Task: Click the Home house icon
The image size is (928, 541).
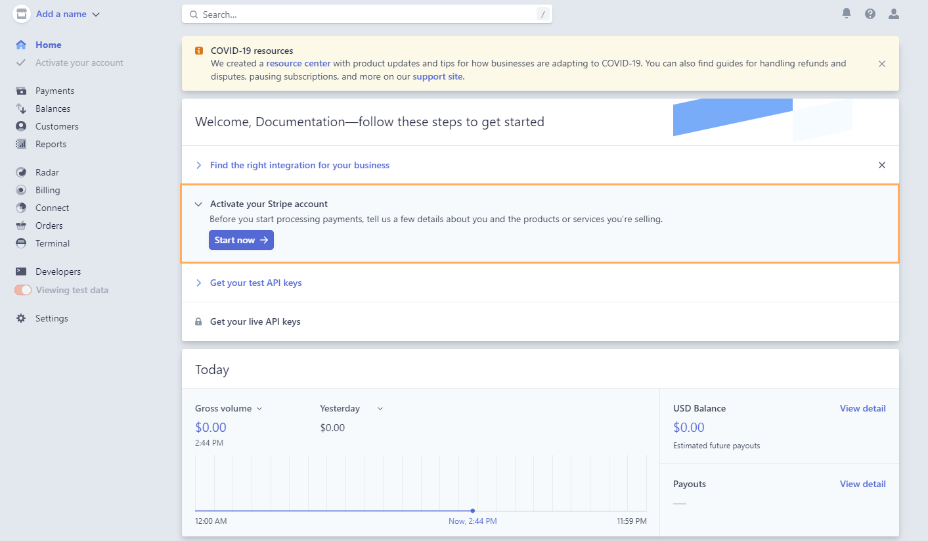Action: (22, 45)
